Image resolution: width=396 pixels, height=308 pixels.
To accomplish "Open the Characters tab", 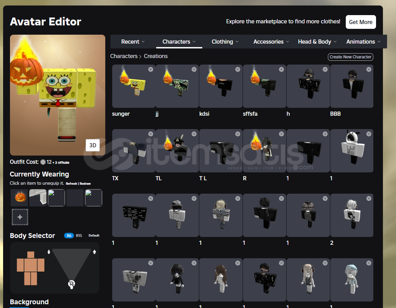I will [179, 42].
